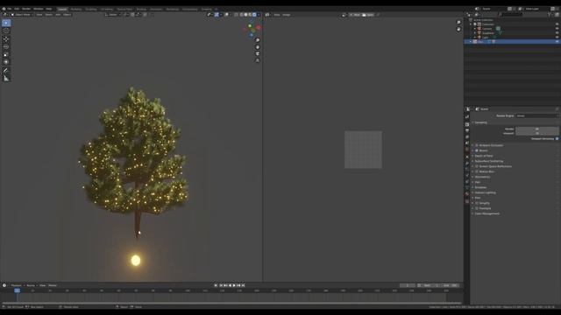This screenshot has width=561, height=315.
Task: Switch to rendered viewport shading icon
Action: 254,15
